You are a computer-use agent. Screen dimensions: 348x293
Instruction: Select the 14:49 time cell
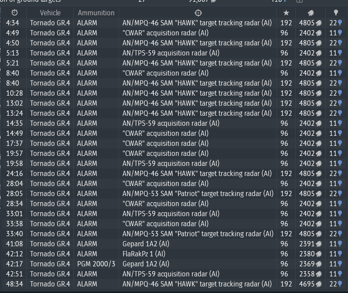(14, 133)
